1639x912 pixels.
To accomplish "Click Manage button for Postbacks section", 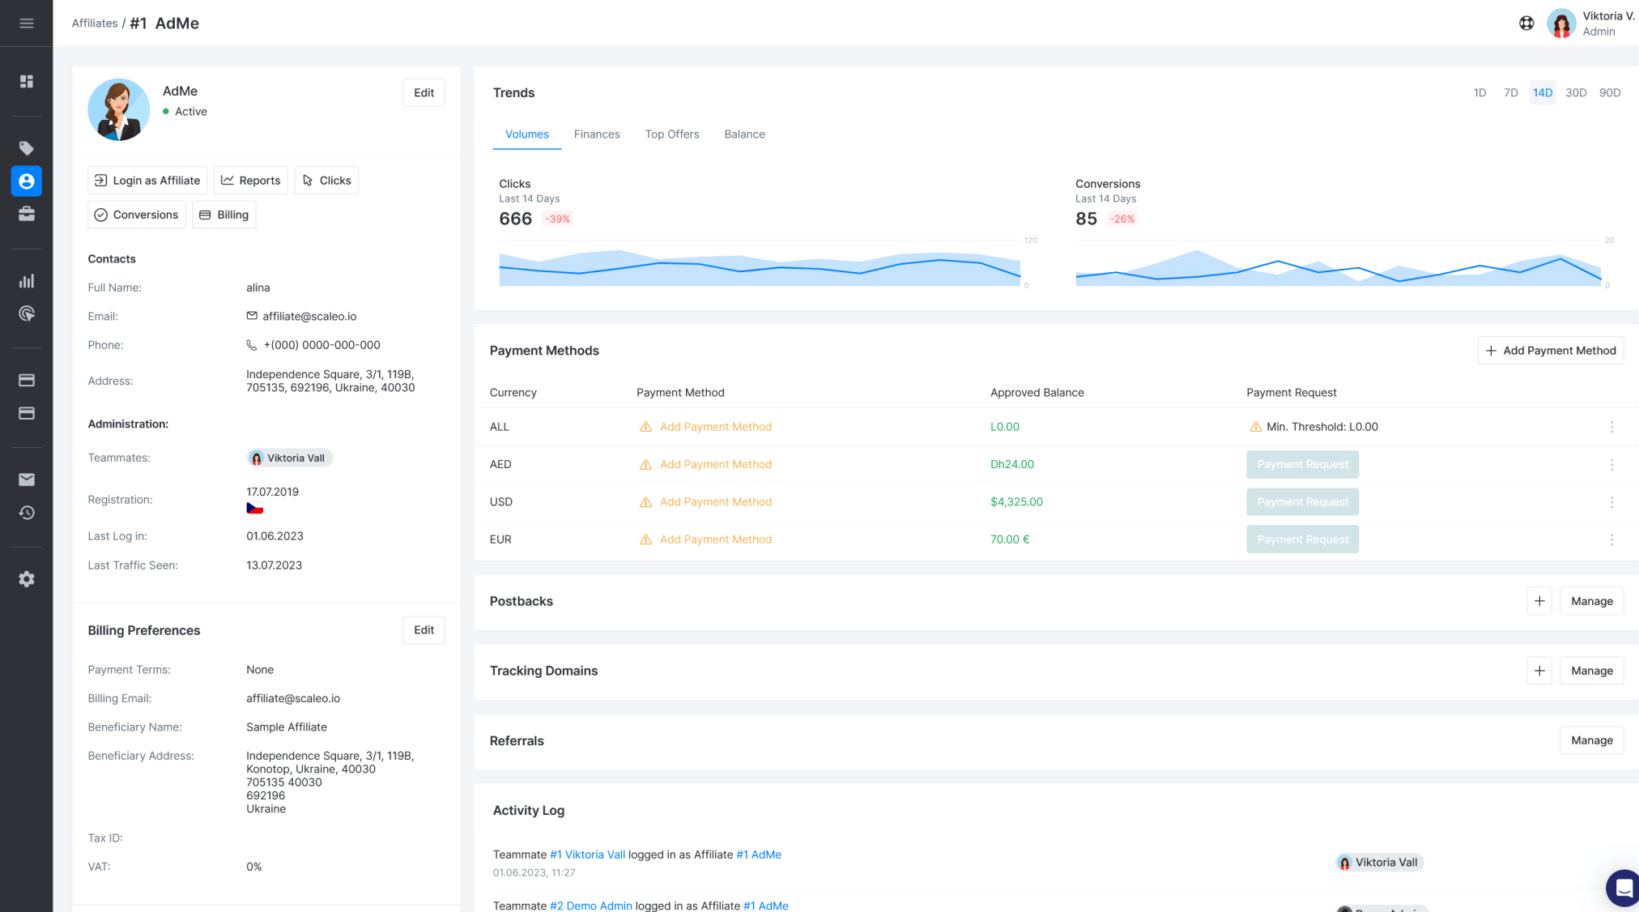I will [1590, 601].
